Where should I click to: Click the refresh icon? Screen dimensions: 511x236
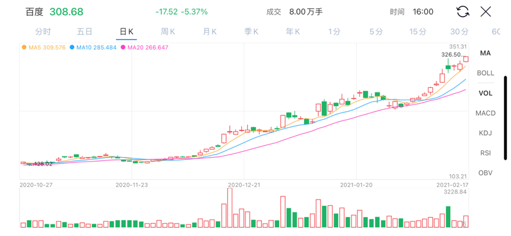pyautogui.click(x=463, y=12)
